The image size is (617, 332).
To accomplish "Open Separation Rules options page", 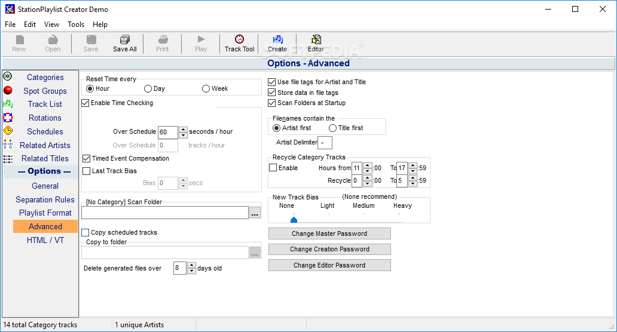I will 45,199.
